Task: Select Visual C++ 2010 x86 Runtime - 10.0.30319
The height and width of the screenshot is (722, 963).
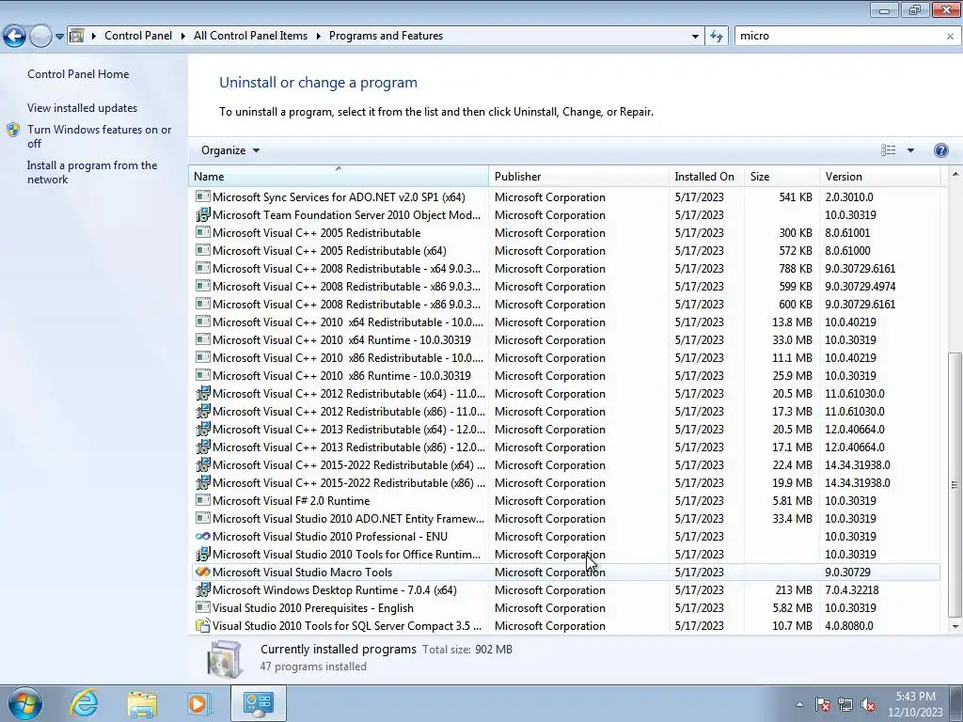Action: [x=565, y=376]
